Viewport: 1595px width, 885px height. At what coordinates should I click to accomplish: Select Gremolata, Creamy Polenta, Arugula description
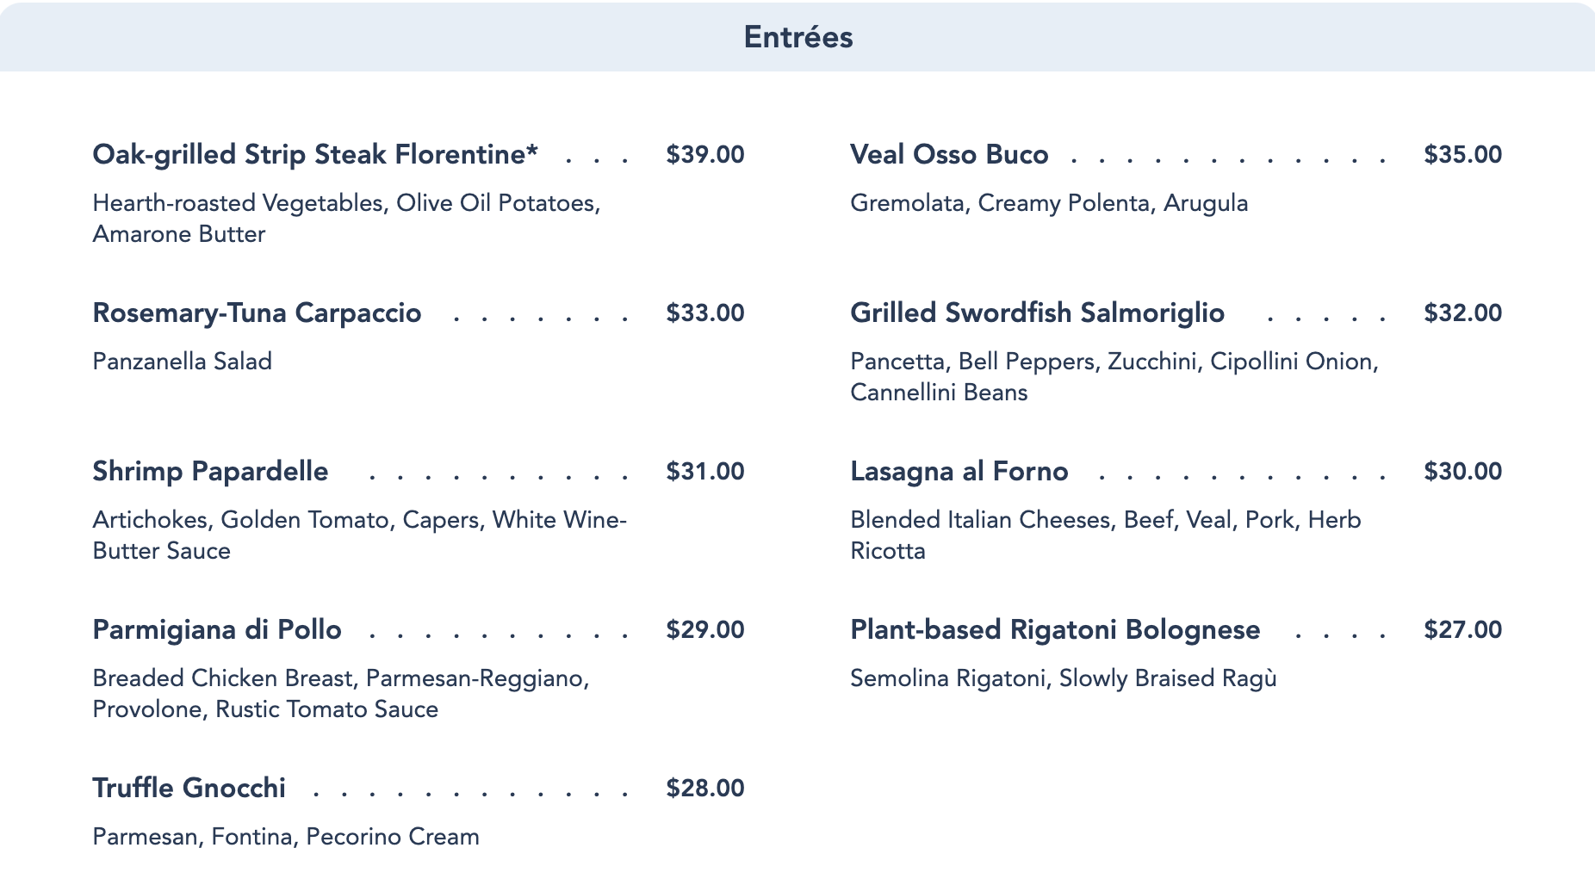tap(1049, 203)
